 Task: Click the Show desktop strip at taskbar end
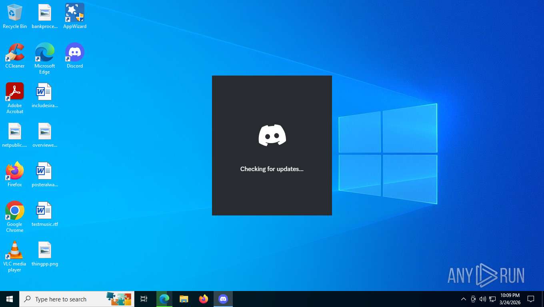(542, 299)
